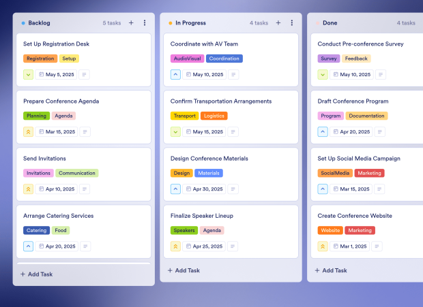Open Design Conference Materials task card
The width and height of the screenshot is (423, 307).
tap(209, 159)
